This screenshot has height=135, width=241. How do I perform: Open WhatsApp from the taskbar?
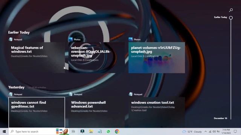click(x=108, y=132)
